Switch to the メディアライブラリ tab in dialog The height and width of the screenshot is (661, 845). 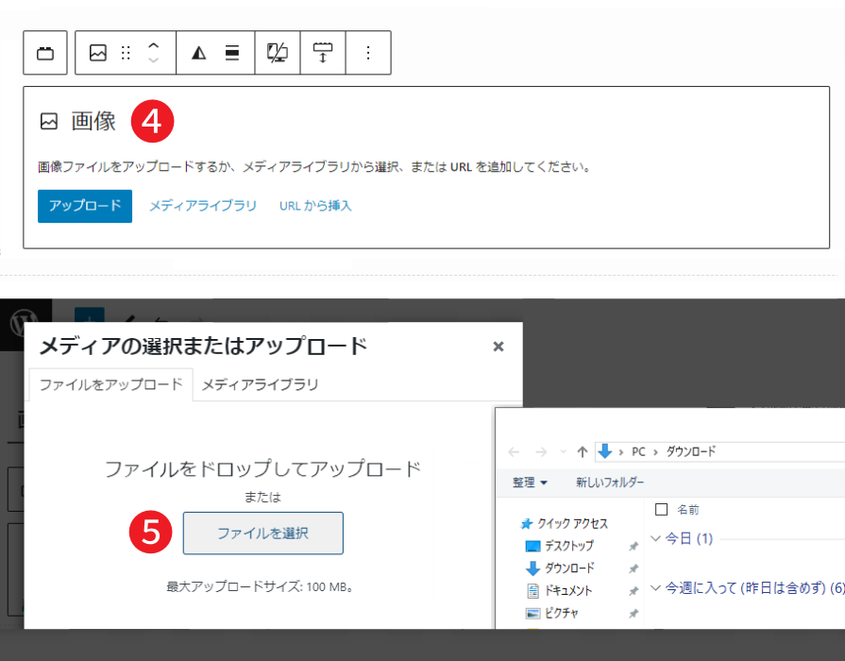coord(260,384)
